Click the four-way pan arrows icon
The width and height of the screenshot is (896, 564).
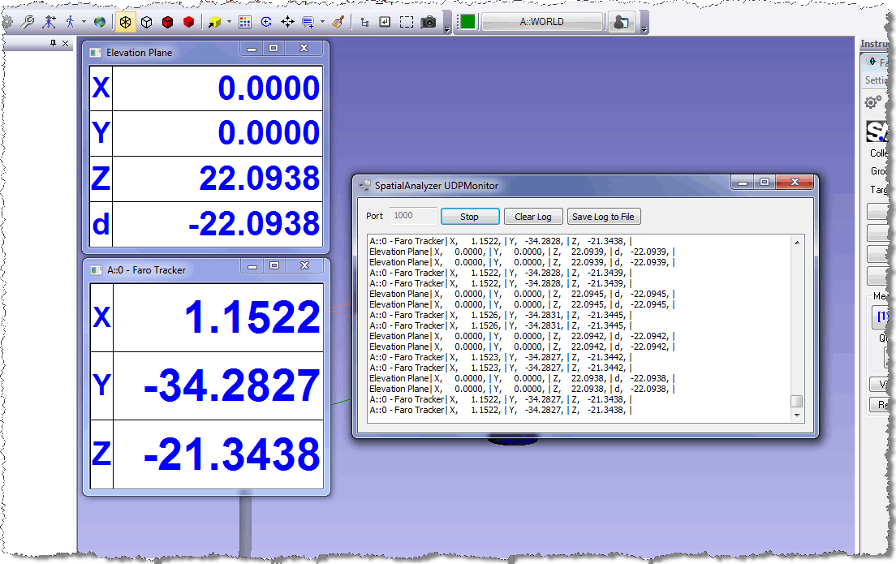[x=287, y=22]
